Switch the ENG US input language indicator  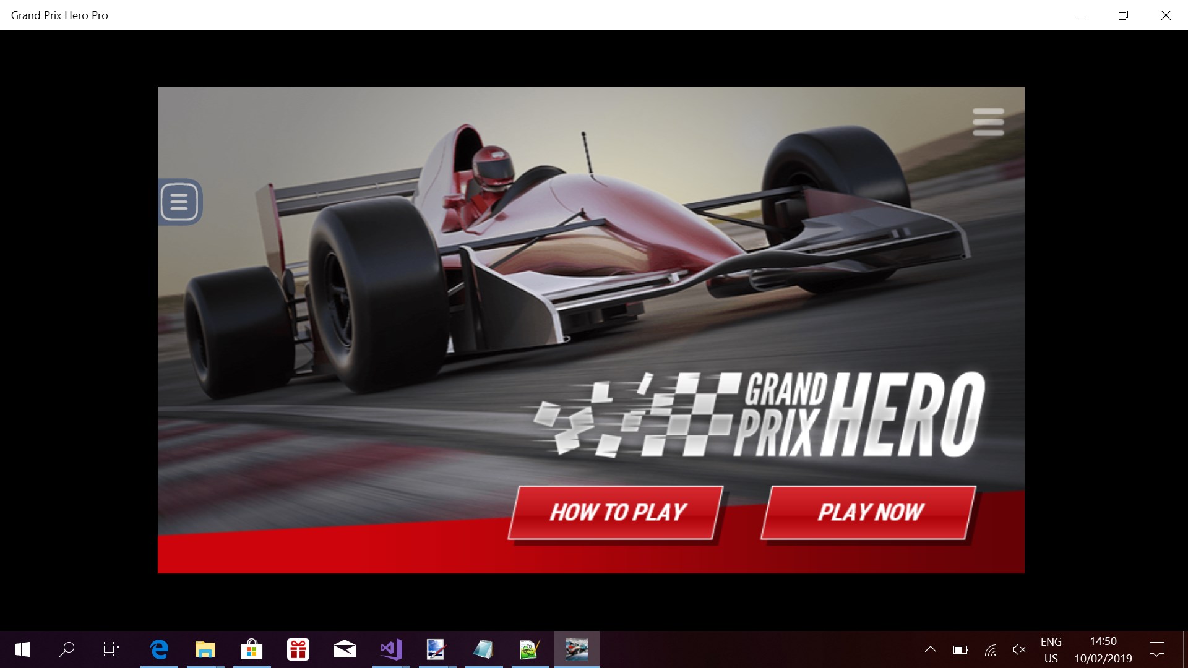click(1051, 649)
